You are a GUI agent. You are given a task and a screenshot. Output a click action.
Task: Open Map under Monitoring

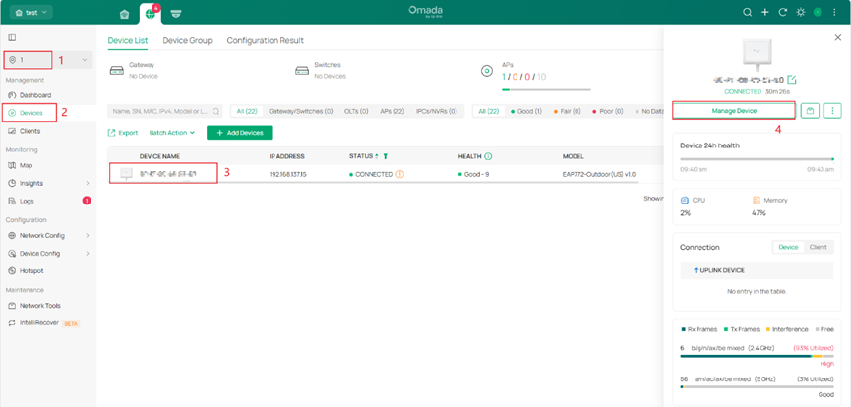[26, 165]
